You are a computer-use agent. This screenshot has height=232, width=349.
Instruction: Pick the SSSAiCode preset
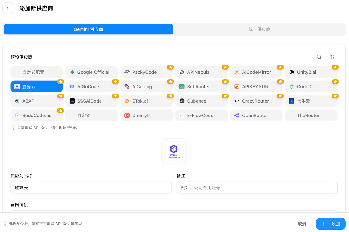(92, 101)
